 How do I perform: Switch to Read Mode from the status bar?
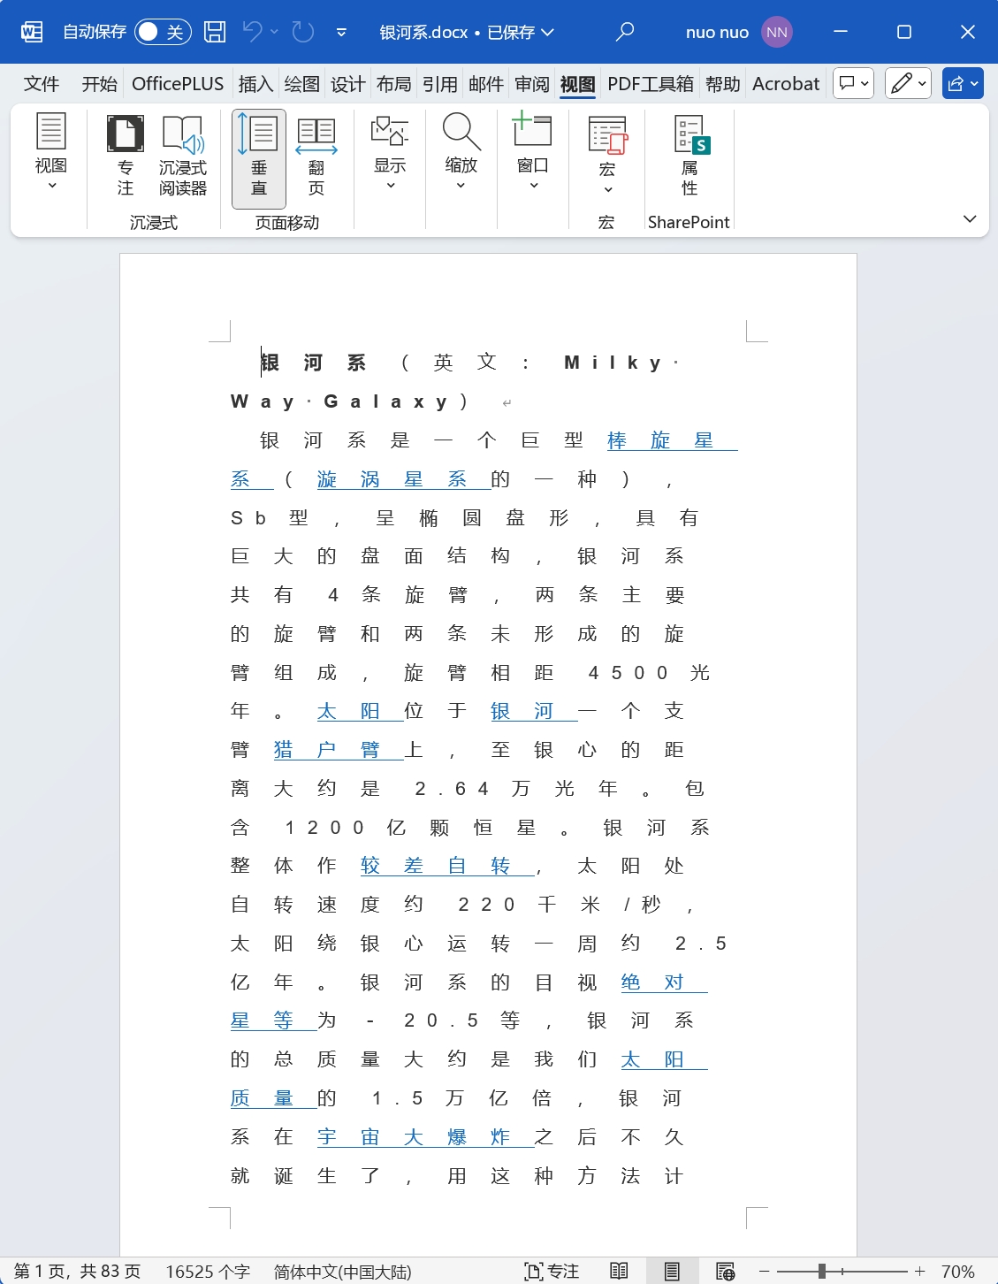(x=616, y=1271)
